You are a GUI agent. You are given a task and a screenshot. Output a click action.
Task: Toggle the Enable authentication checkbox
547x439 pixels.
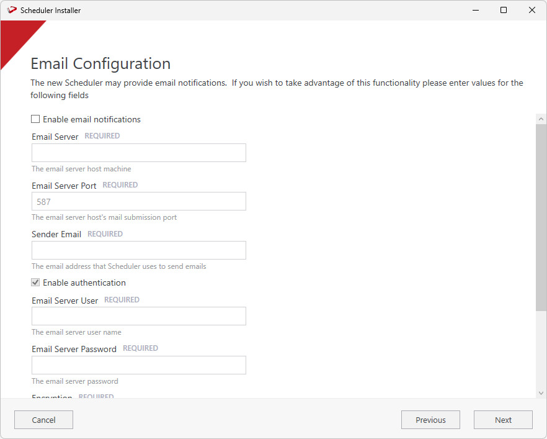click(x=36, y=283)
